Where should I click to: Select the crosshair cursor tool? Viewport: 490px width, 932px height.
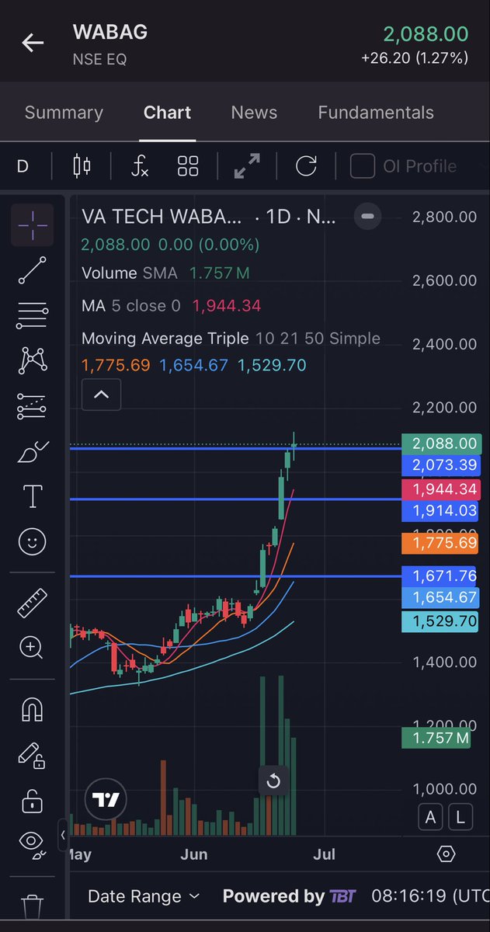click(x=33, y=224)
